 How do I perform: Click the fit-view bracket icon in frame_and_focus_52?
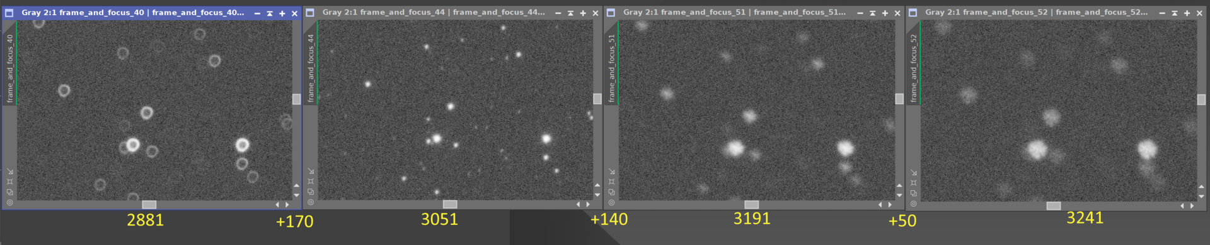(913, 183)
